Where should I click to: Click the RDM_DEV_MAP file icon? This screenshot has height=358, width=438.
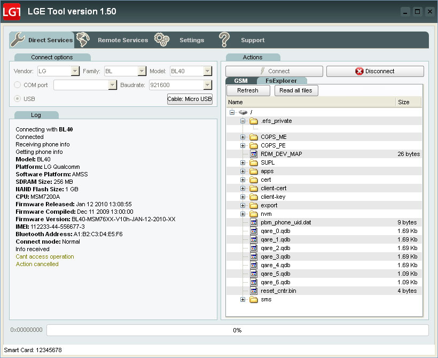[254, 154]
